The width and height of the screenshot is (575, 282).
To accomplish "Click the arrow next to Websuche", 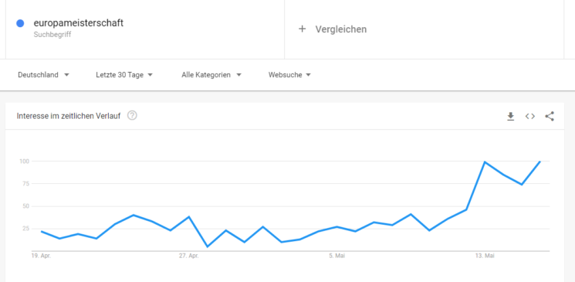I will [x=308, y=75].
